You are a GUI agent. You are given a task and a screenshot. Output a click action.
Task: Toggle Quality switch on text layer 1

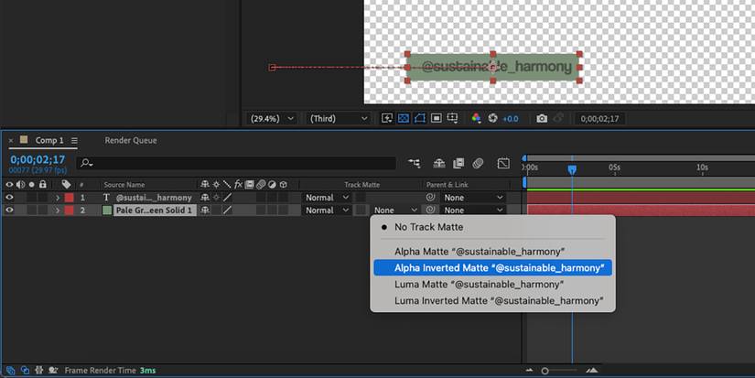coord(227,198)
